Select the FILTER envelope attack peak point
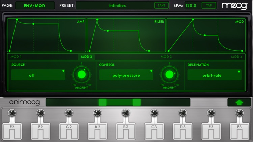The width and height of the screenshot is (253, 142). (x=97, y=20)
